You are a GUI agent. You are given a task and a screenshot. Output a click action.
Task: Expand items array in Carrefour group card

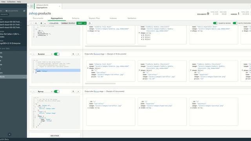[88, 108]
